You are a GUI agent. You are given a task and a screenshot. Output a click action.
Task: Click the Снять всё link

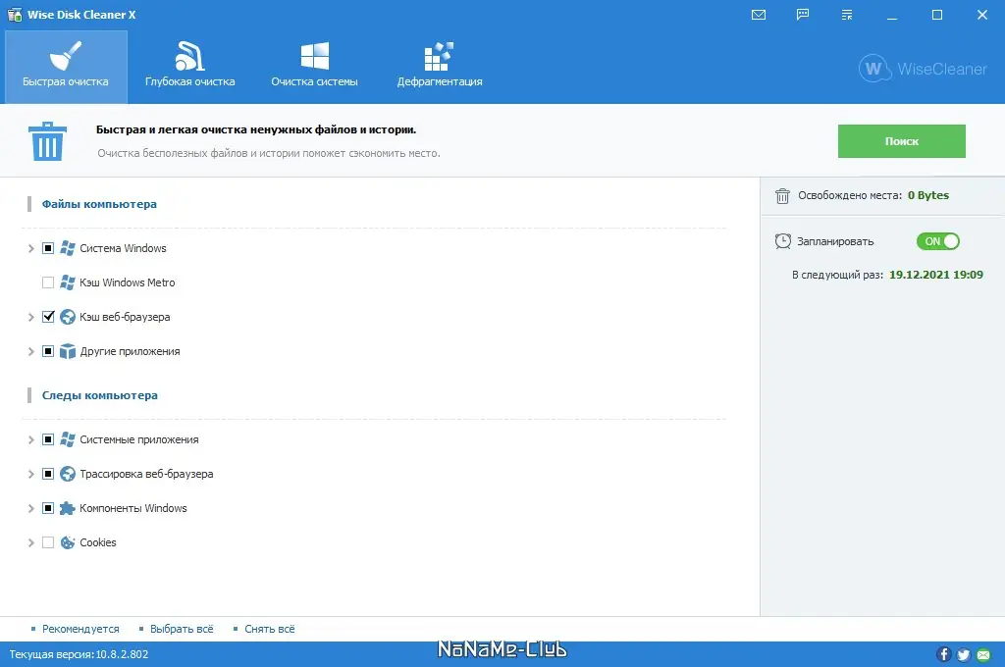270,629
